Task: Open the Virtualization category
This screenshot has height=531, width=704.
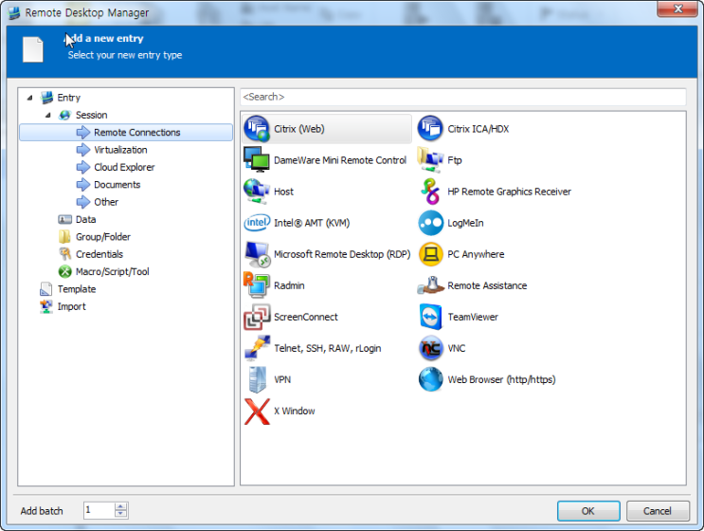Action: (120, 150)
